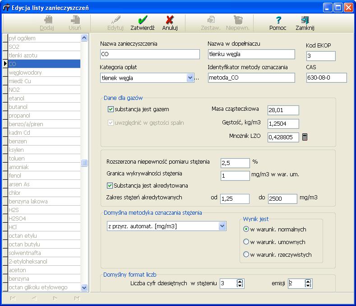
Task: Decrease decimal digits for stężeniu spinner
Action: pyautogui.click(x=240, y=286)
